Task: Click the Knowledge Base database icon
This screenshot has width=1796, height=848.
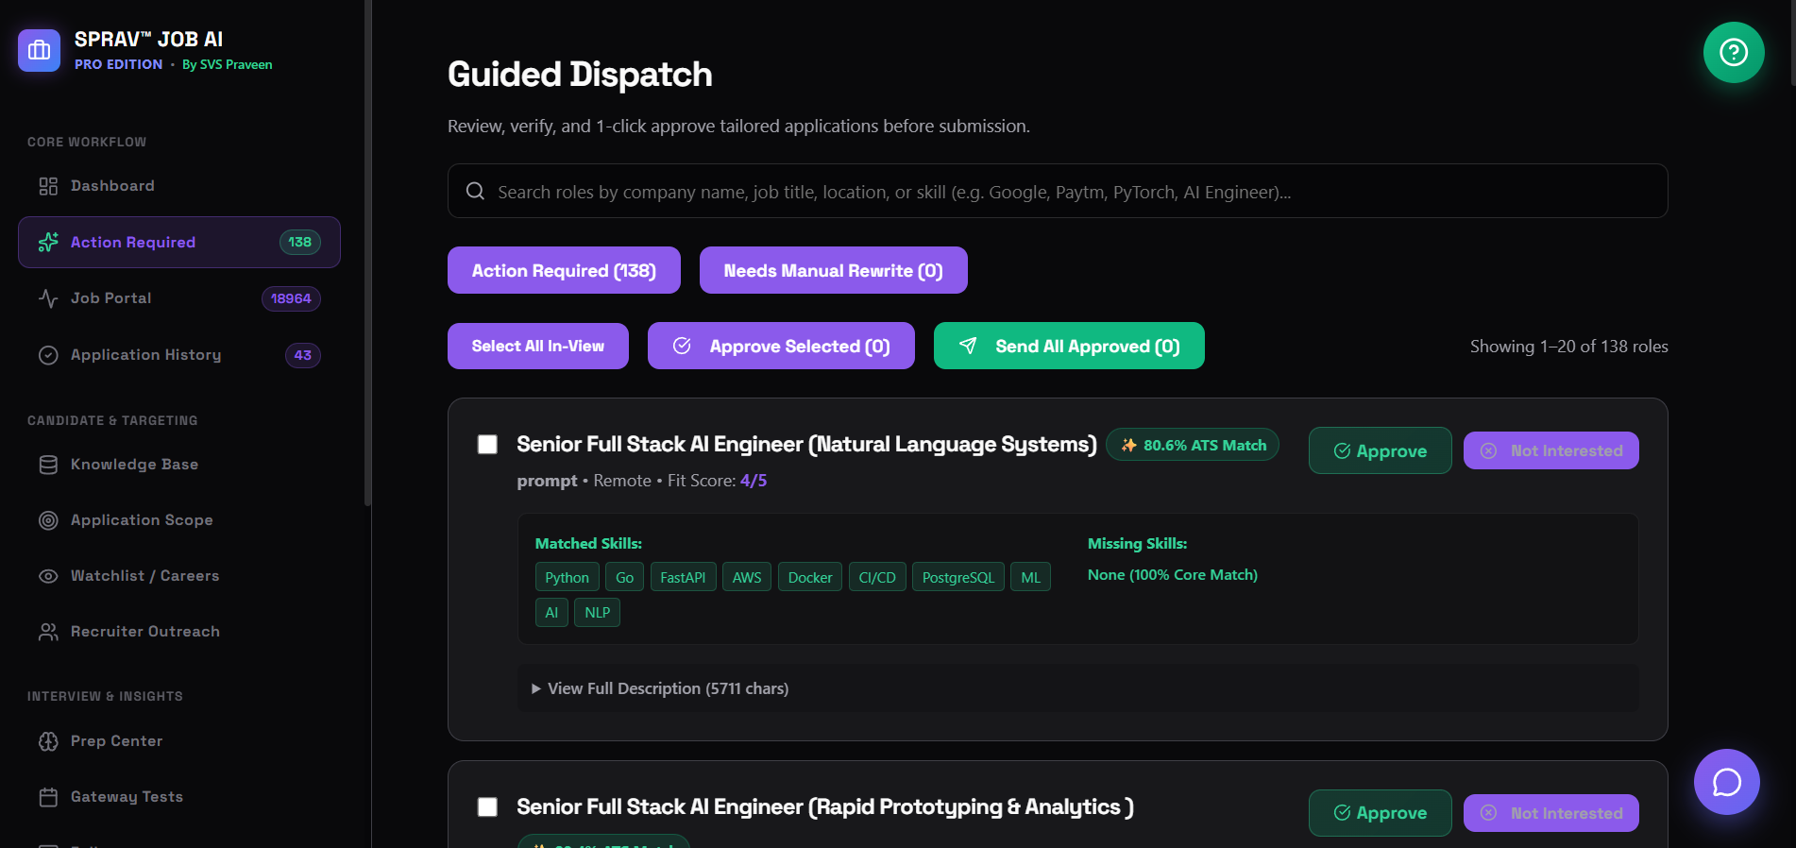Action: [x=48, y=465]
